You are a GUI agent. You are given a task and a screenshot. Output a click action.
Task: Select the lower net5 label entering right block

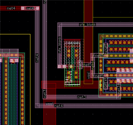[x=99, y=76]
